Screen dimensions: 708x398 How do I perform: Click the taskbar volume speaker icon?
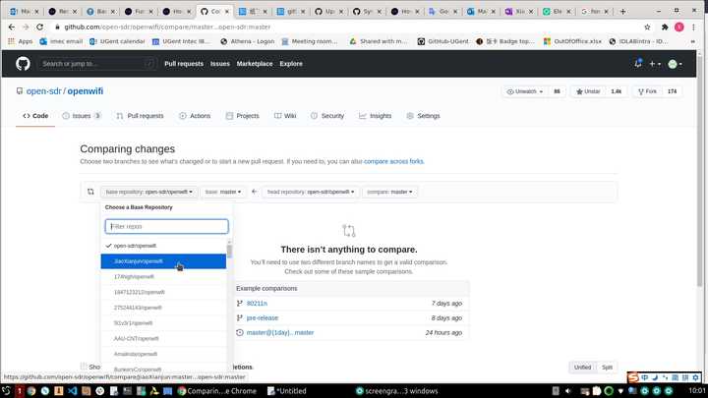[568, 391]
